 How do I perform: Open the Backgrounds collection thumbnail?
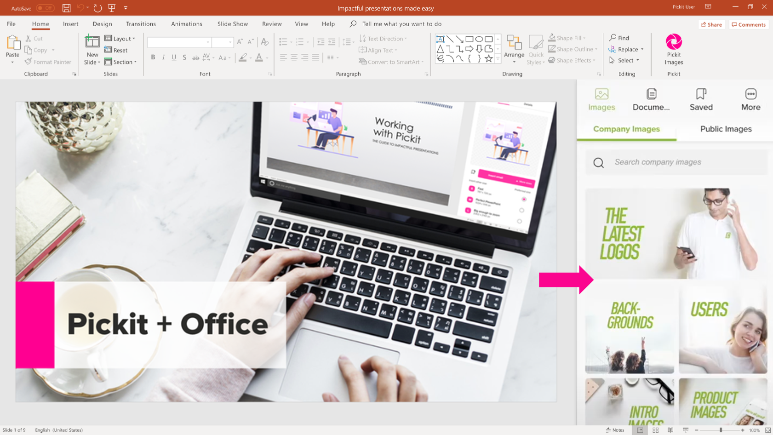(630, 330)
